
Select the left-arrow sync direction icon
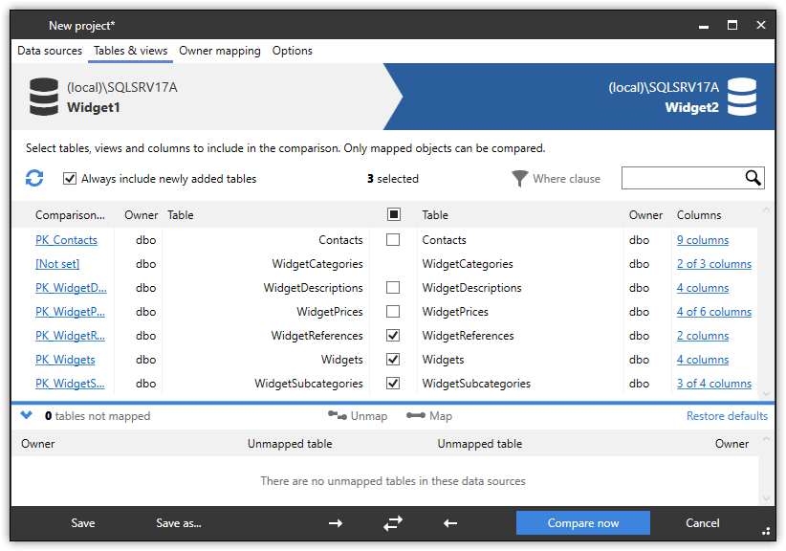click(449, 523)
